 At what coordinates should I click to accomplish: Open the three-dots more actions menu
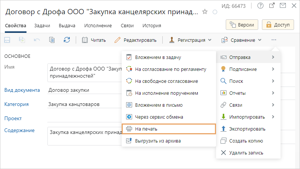click(274, 40)
